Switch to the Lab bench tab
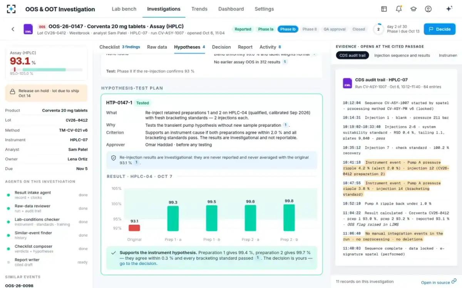This screenshot has width=462, height=288. coord(124,9)
